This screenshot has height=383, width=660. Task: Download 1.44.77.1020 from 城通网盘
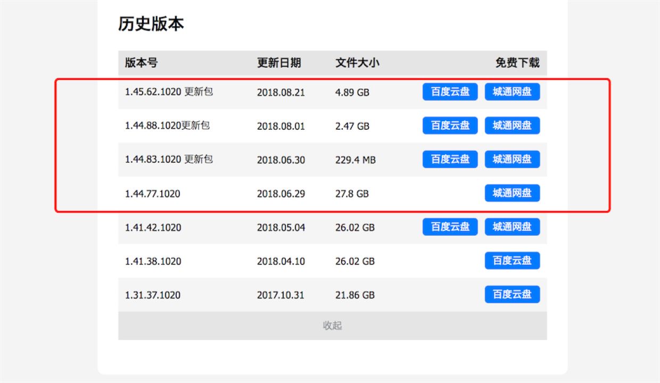click(x=512, y=193)
